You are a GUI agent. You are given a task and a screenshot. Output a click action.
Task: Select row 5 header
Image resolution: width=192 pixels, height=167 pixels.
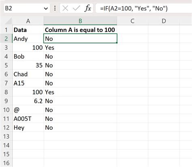click(6, 65)
